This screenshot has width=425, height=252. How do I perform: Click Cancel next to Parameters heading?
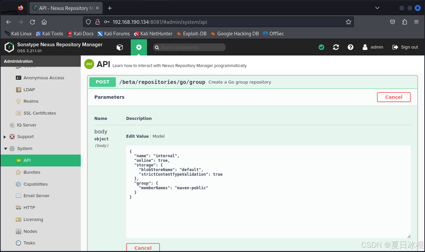click(394, 97)
